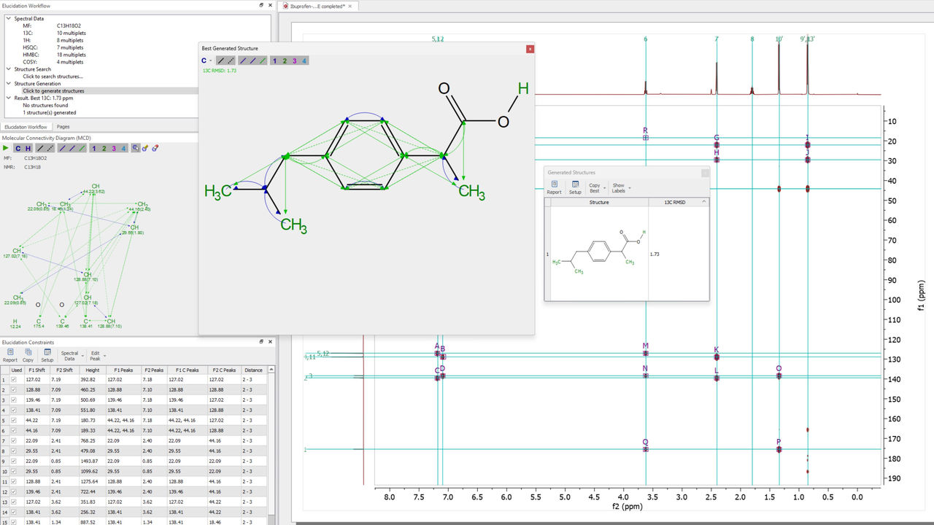Viewport: 934px width, 525px height.
Task: Click the red eraser icon in the MCD toolbar
Action: [155, 148]
